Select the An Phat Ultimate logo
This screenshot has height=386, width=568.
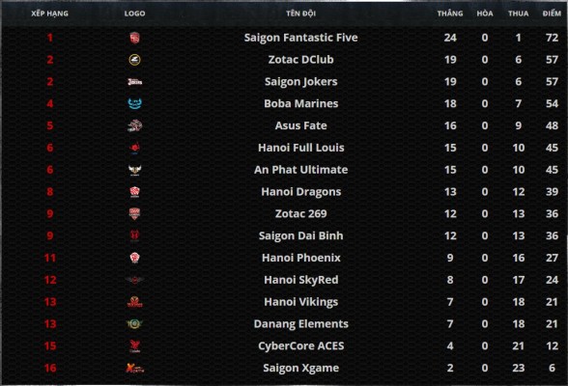[x=135, y=170]
